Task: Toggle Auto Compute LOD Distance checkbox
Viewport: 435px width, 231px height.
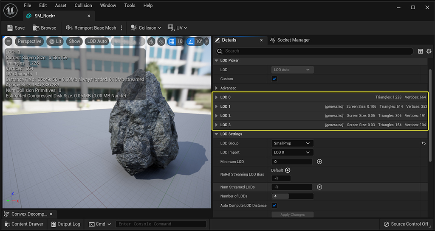Action: tap(274, 206)
